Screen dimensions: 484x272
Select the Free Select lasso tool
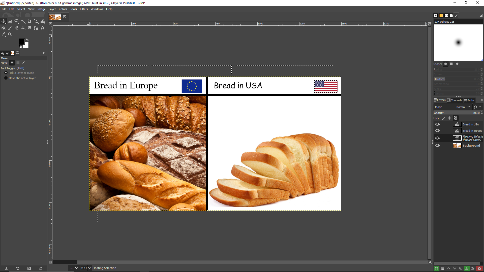point(16,21)
